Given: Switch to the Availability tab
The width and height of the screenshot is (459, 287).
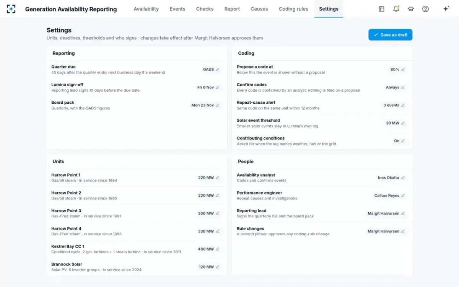Looking at the screenshot, I should tap(146, 9).
